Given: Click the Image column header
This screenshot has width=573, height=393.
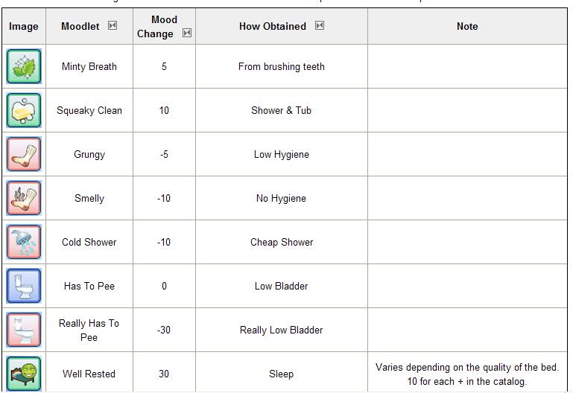Looking at the screenshot, I should tap(24, 26).
